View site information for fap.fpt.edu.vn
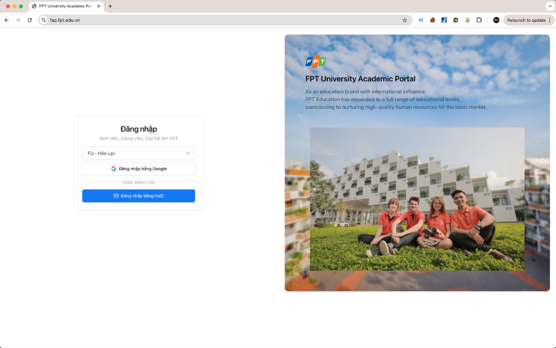This screenshot has width=556, height=348. click(x=43, y=20)
